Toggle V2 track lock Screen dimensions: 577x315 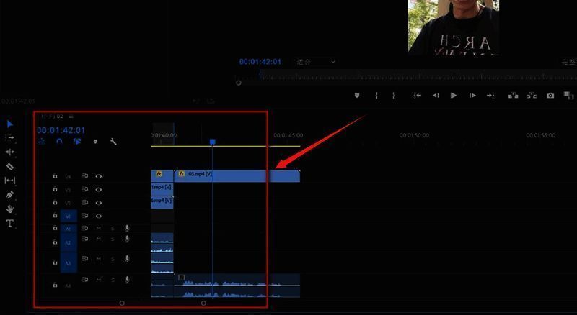pyautogui.click(x=55, y=202)
